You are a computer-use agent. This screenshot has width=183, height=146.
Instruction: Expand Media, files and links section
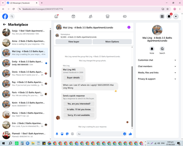(157, 73)
